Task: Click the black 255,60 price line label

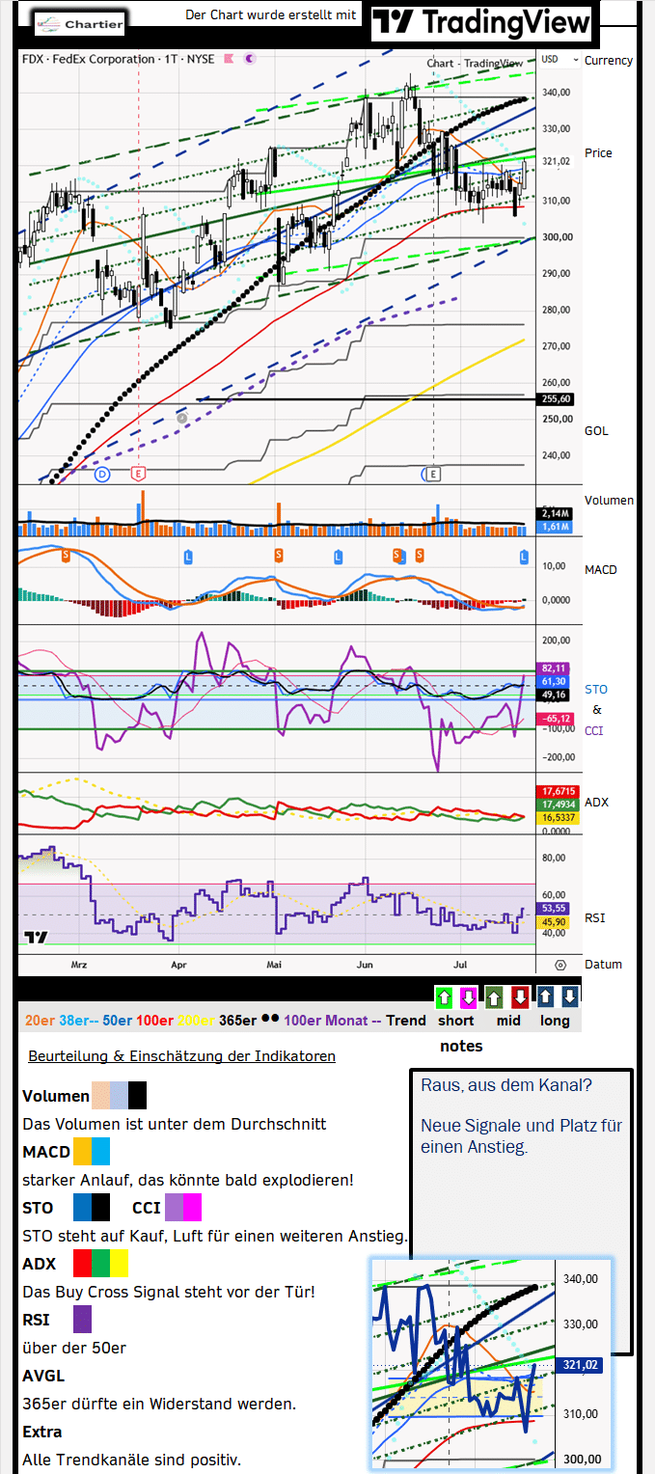Action: pyautogui.click(x=555, y=398)
